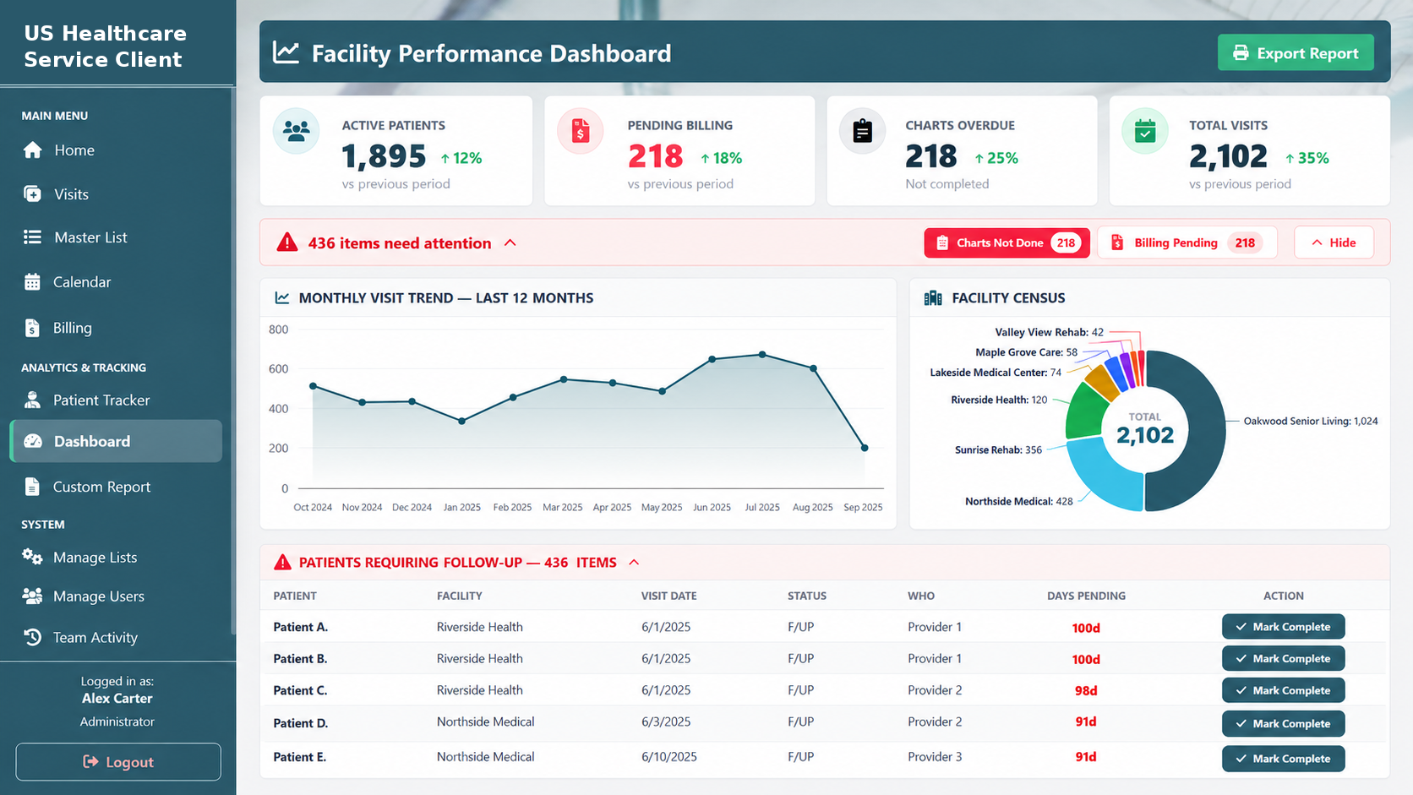Click the Billing document icon in sidebar
Screen dimensions: 1413x795
pyautogui.click(x=32, y=328)
